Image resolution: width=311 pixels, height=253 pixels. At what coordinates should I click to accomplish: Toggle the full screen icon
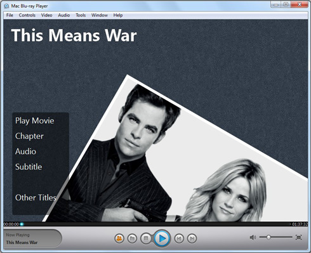pyautogui.click(x=299, y=237)
